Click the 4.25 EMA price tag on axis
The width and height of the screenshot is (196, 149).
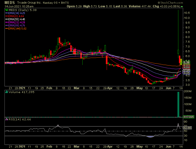coord(186,73)
